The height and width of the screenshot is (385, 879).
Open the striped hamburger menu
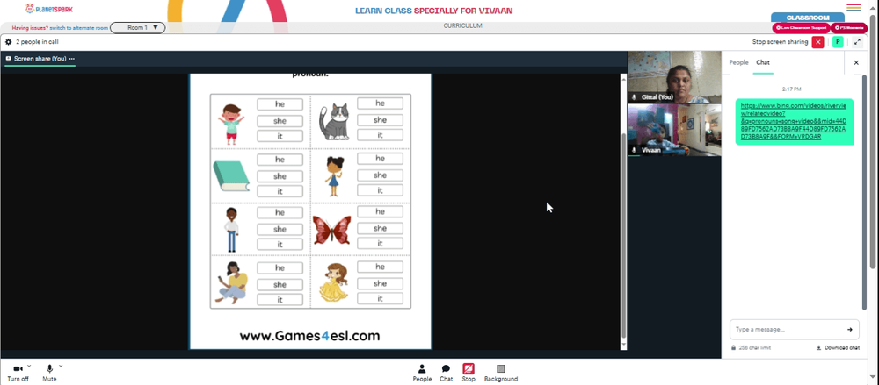854,7
